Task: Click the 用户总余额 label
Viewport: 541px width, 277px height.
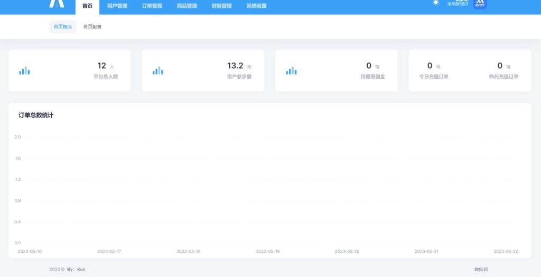Action: click(x=239, y=77)
